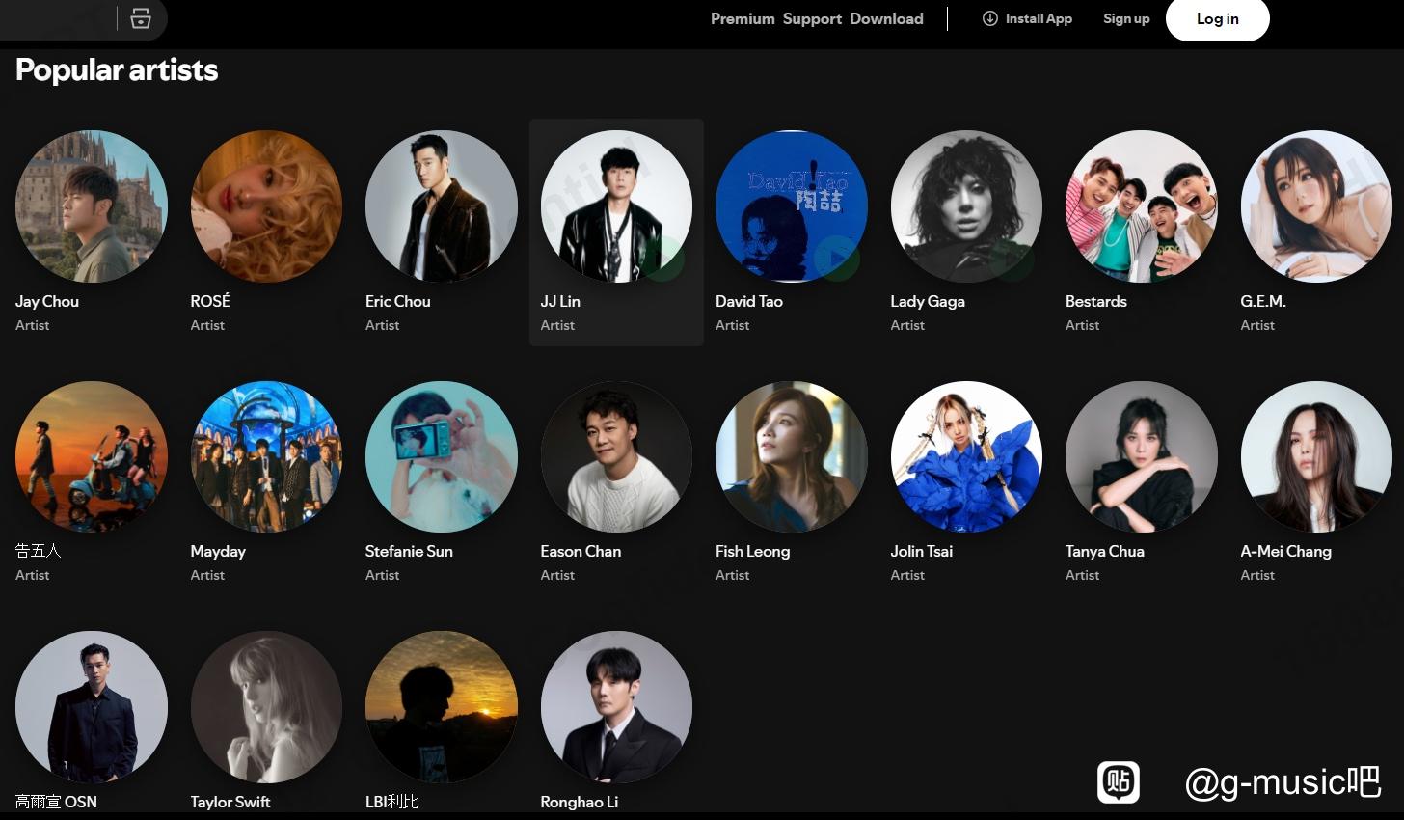Open Mayday band thumbnail
1404x820 pixels.
coord(266,456)
